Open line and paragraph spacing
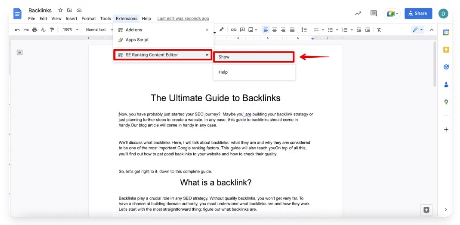Screen dimensions: 460x225 click(x=304, y=30)
